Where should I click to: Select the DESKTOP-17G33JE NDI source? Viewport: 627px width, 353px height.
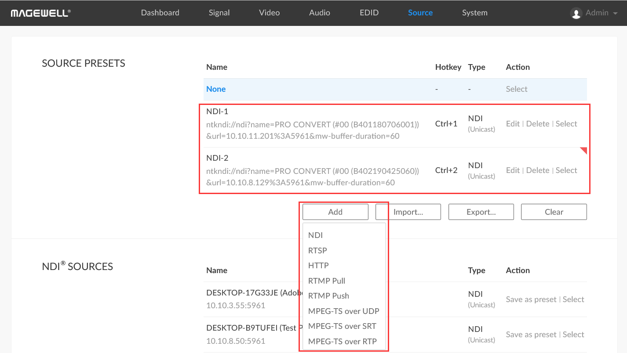pos(573,299)
